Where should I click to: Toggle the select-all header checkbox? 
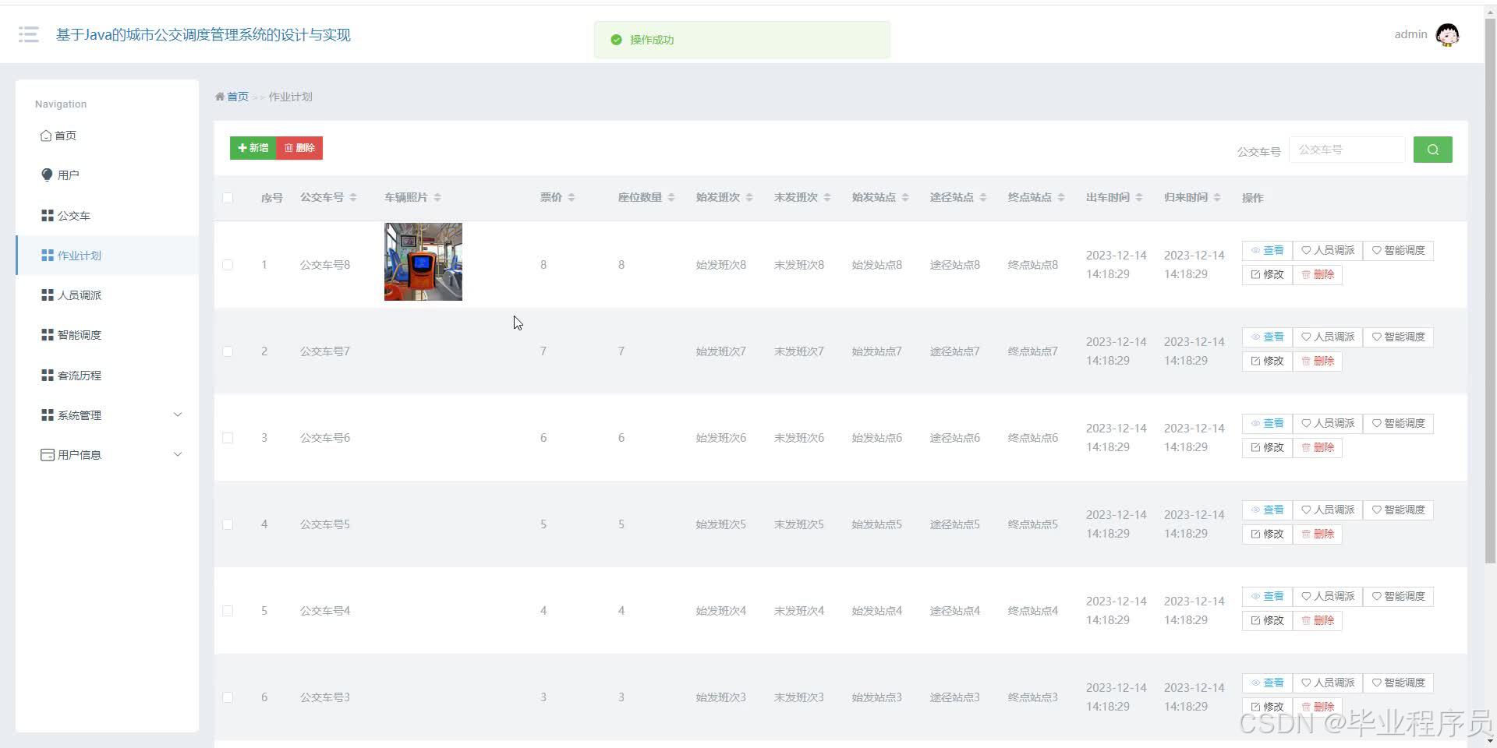coord(228,198)
